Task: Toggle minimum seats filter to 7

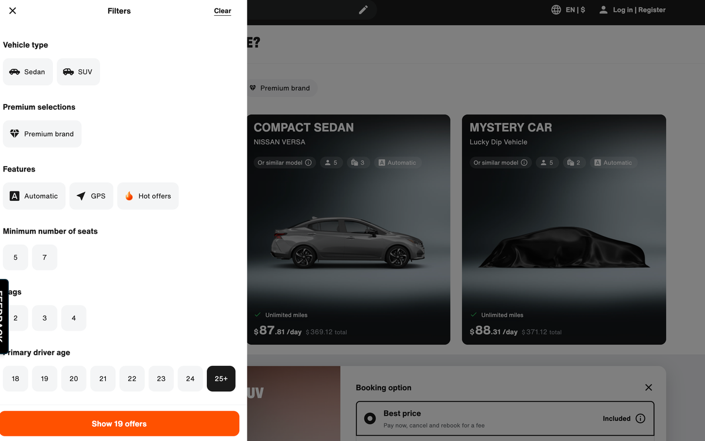Action: (45, 257)
